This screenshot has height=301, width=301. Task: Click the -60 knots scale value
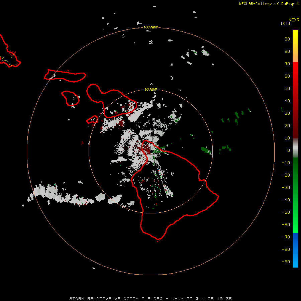pos(286,225)
